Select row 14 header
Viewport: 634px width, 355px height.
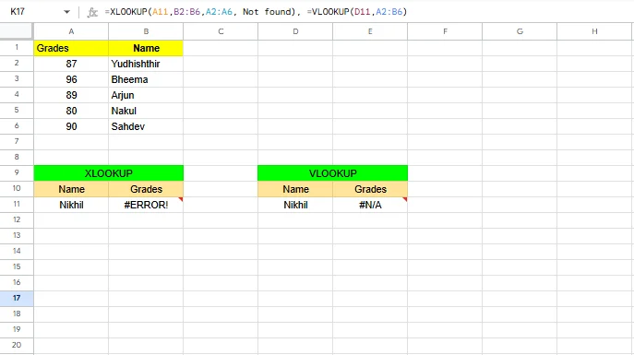click(17, 251)
